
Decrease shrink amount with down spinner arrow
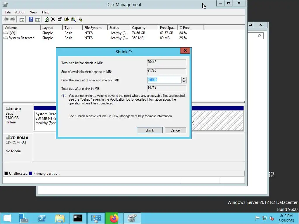tap(184, 82)
